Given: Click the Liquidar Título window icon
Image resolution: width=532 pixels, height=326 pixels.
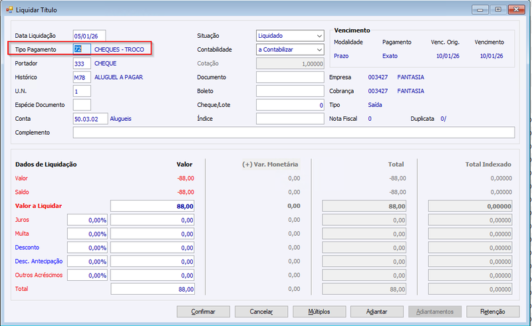Looking at the screenshot, I should coord(9,10).
